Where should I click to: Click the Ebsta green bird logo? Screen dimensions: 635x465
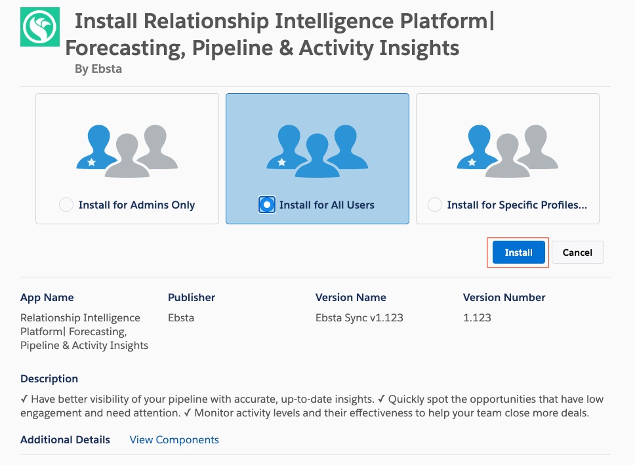pos(40,26)
